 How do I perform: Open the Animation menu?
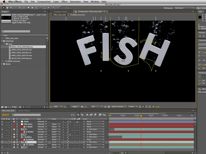pos(75,2)
